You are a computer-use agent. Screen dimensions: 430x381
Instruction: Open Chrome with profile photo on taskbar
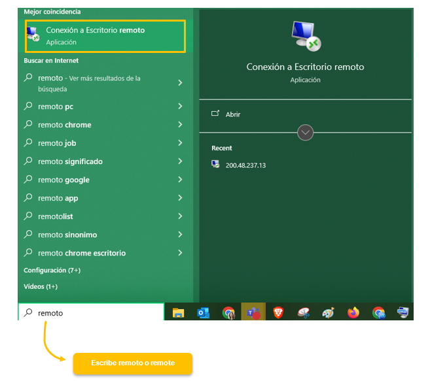[x=228, y=313]
